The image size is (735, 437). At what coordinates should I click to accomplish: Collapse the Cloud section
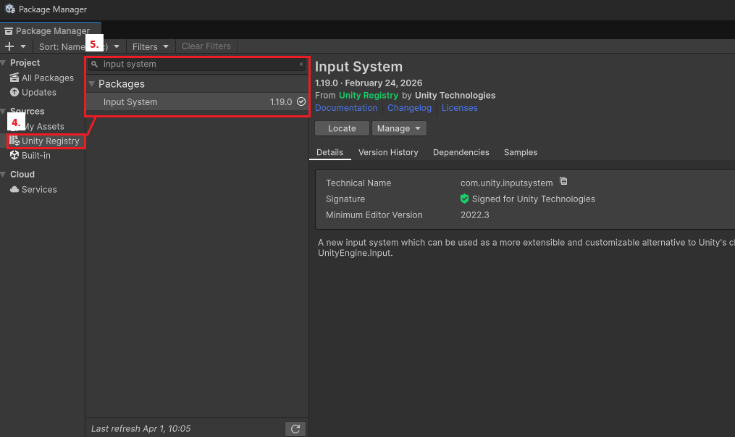click(x=4, y=175)
